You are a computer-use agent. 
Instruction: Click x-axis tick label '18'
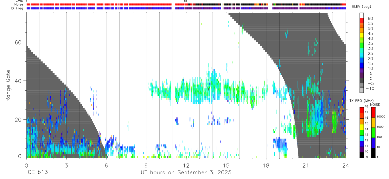click(x=266, y=165)
